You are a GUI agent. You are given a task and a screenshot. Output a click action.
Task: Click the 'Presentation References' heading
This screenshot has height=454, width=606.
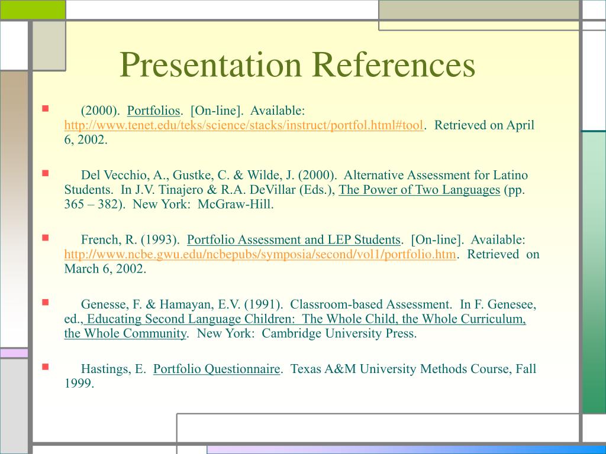tap(298, 64)
